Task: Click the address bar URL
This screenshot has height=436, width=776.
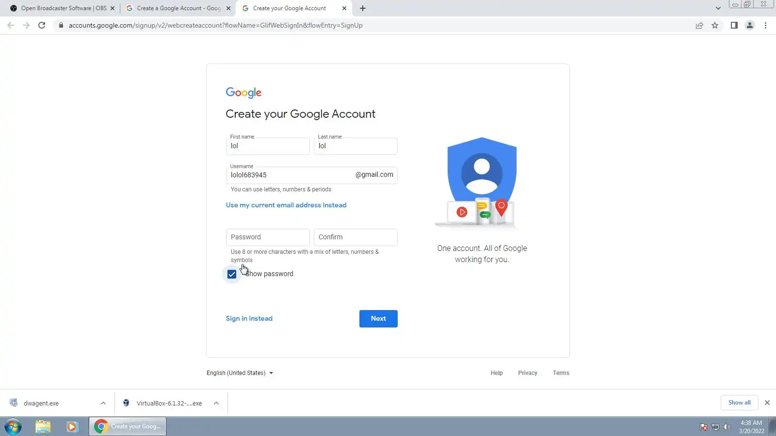Action: [x=215, y=25]
